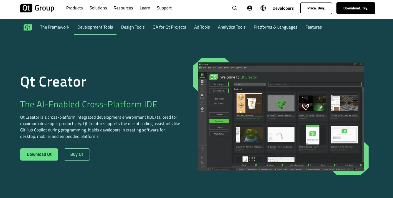This screenshot has width=393, height=198.
Task: Click the Qt Creator IDE screenshot
Action: 281,116
